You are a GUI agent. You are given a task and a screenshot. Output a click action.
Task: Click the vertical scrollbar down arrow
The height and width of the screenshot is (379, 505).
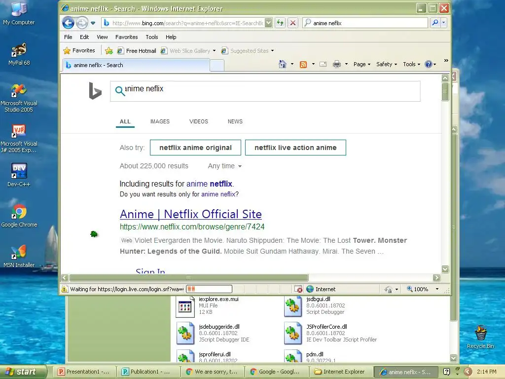click(445, 269)
